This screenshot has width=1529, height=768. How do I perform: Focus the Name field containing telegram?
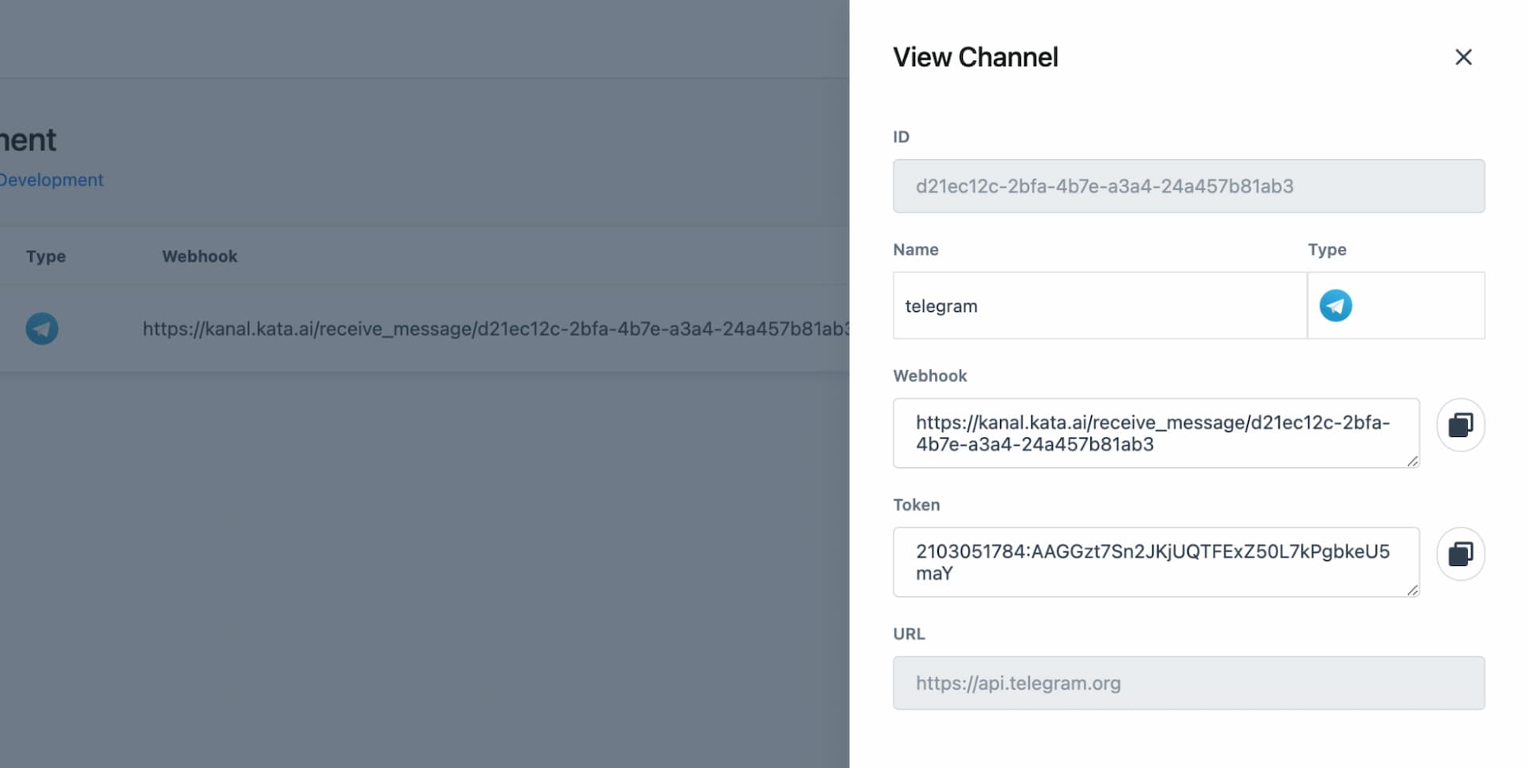1100,306
